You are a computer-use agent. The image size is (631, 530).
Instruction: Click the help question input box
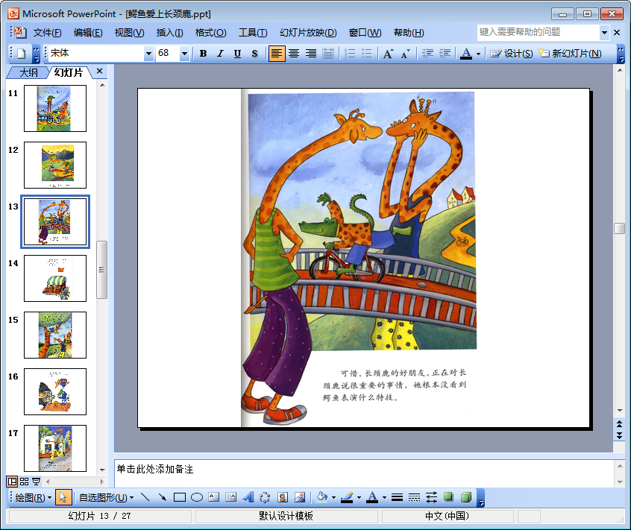click(x=539, y=32)
